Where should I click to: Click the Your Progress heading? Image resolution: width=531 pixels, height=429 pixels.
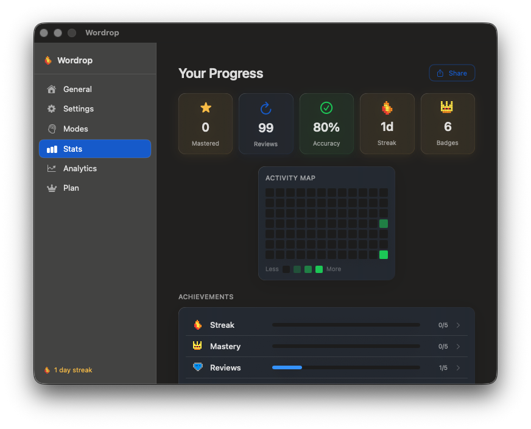pos(221,74)
